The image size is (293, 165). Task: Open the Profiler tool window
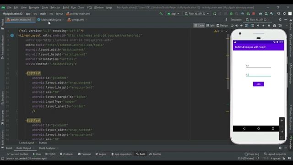(155, 154)
